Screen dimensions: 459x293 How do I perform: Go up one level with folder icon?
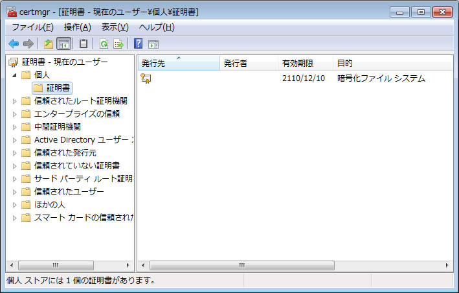click(49, 44)
